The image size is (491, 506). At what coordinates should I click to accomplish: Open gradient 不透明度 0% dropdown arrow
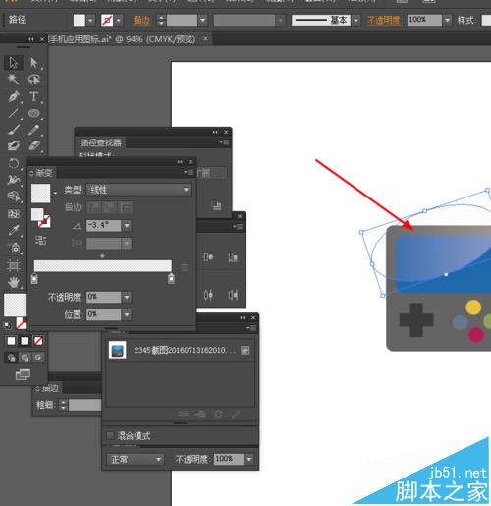pos(127,297)
